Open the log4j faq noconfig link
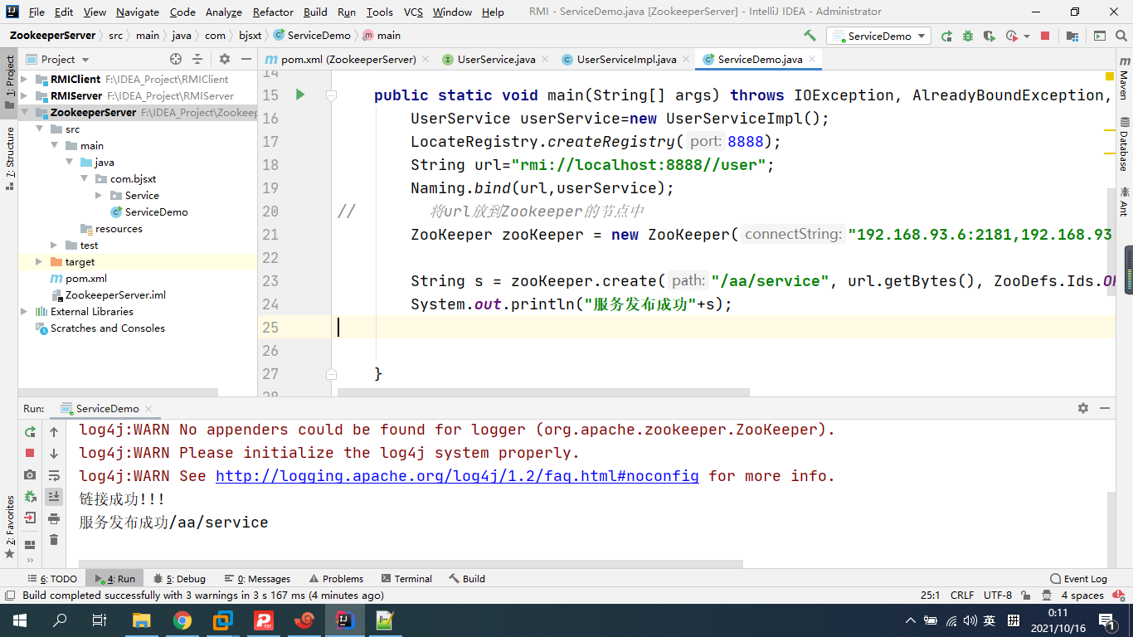Viewport: 1133px width, 637px height. coord(457,476)
